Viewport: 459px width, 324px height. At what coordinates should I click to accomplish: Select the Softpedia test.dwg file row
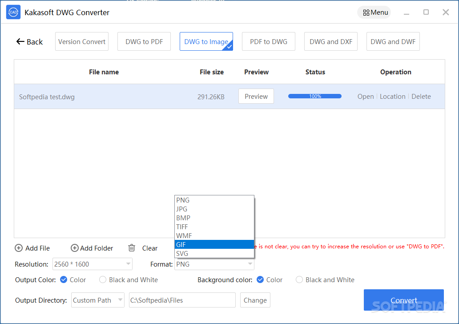tap(229, 97)
